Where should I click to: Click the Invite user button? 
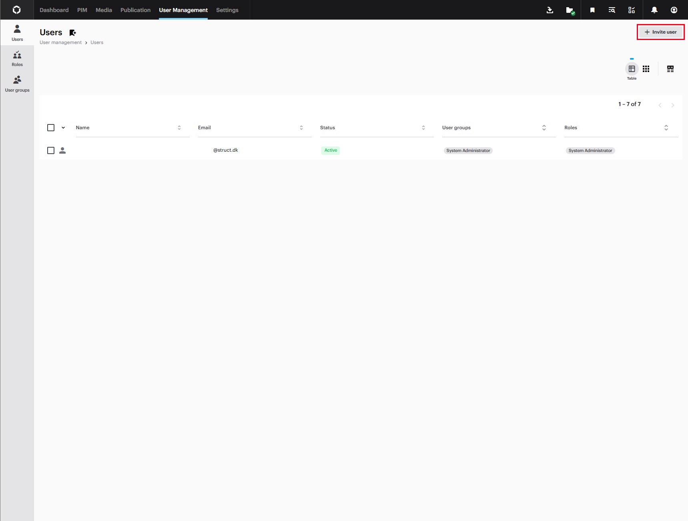click(x=660, y=32)
